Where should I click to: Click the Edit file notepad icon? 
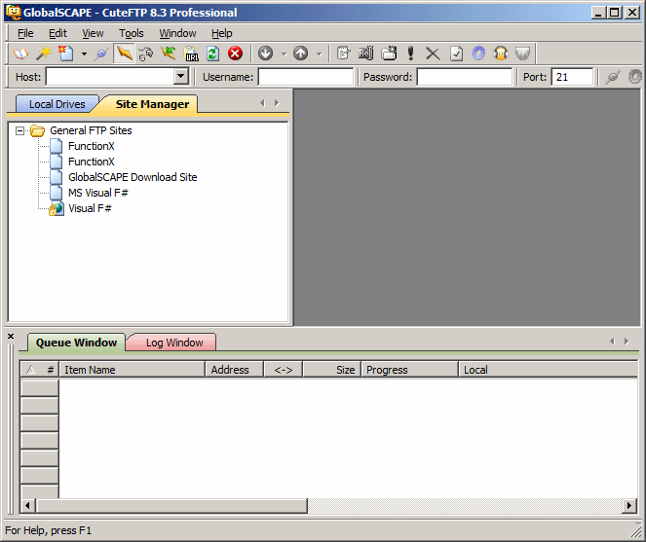coord(343,54)
